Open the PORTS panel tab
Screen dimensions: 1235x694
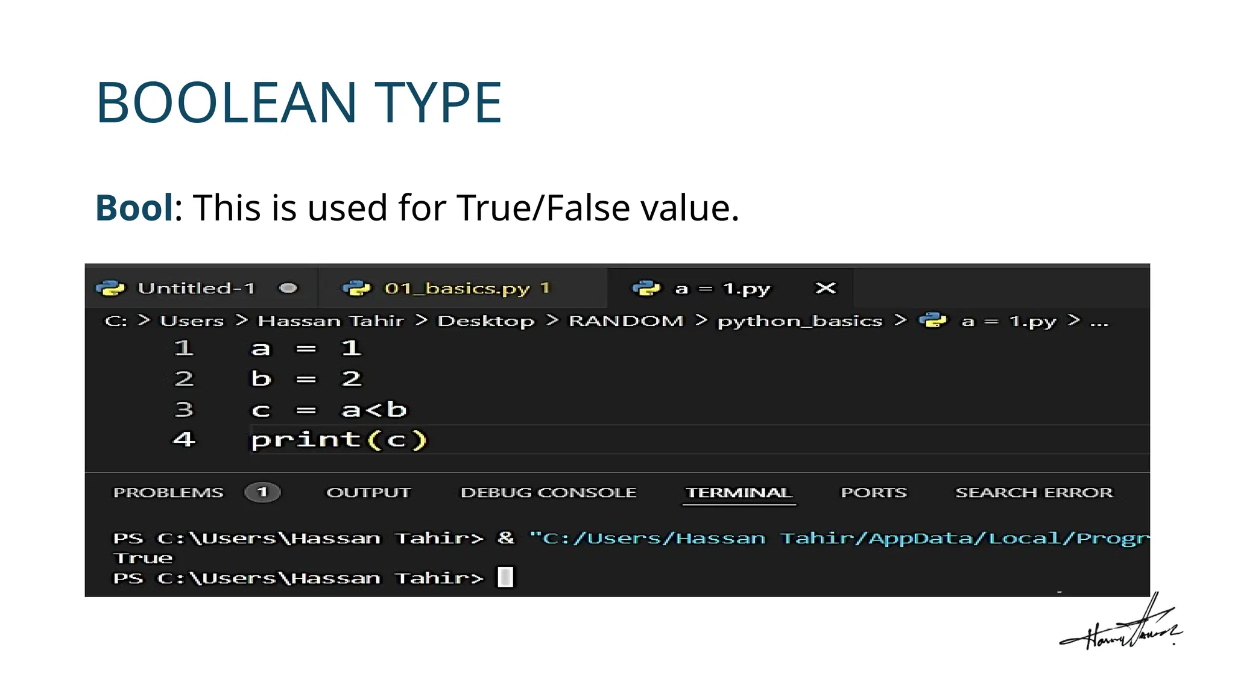873,492
